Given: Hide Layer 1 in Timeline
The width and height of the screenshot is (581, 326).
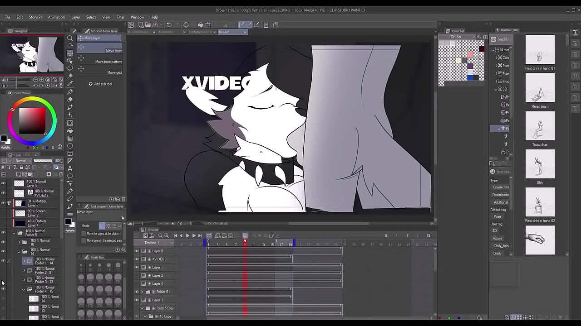Looking at the screenshot, I should 137,300.
